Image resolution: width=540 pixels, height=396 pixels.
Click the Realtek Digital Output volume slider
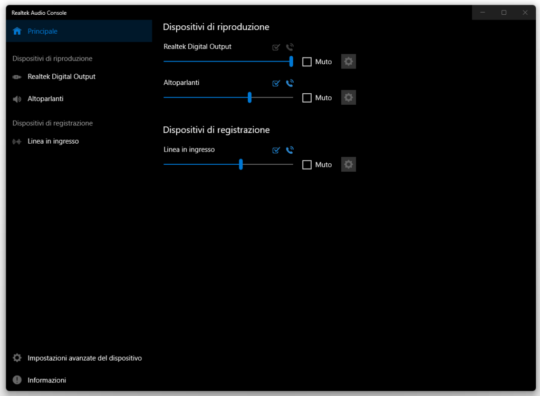[228, 62]
